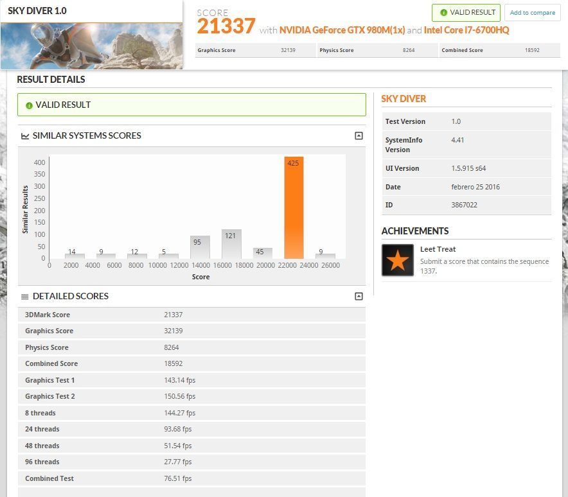
Task: Select the chart bar labeled 45
Action: [262, 252]
